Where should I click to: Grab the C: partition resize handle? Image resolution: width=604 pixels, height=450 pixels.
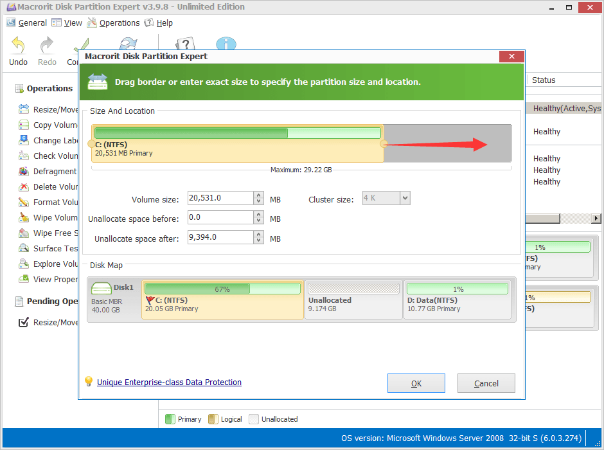point(384,145)
